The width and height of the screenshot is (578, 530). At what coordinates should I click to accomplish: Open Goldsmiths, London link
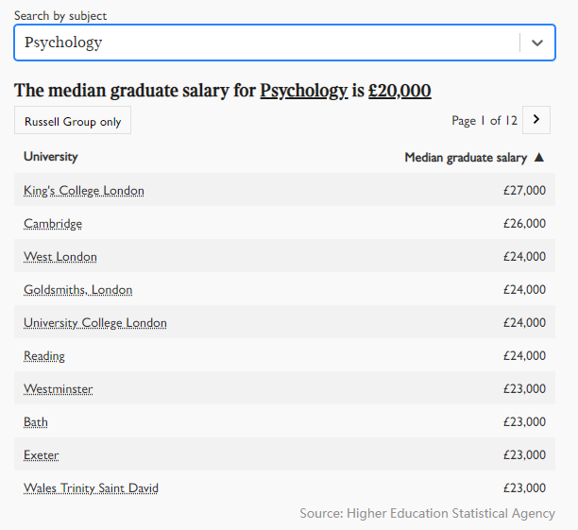[x=78, y=290]
